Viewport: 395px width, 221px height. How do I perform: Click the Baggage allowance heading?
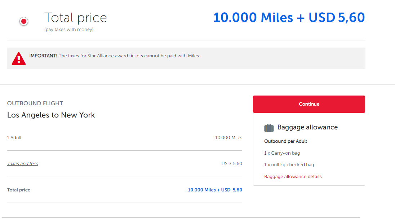click(x=307, y=127)
